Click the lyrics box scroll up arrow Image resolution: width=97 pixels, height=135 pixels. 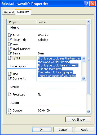point(83,58)
